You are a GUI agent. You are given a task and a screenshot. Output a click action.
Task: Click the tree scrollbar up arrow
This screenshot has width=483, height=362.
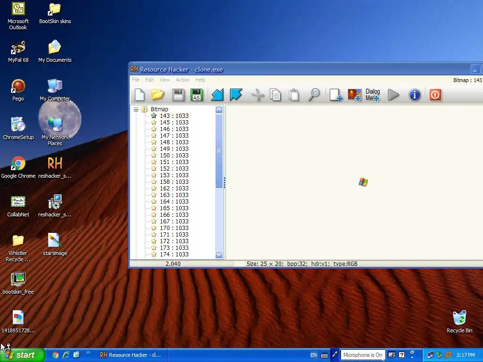coord(219,109)
